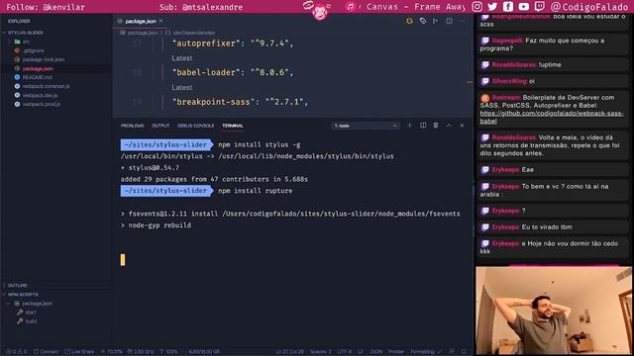Open webpack.prod.js file
The height and width of the screenshot is (356, 634).
42,104
